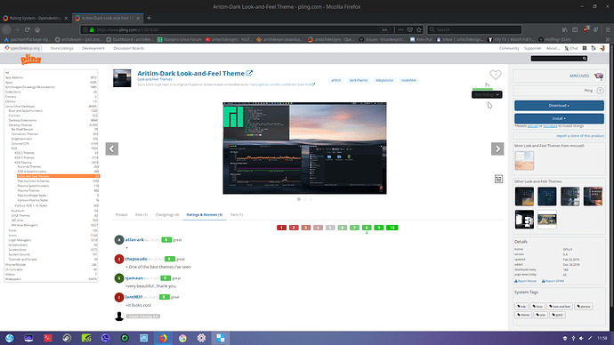Show previous screenshot with left arrow
Image resolution: width=614 pixels, height=345 pixels.
click(112, 148)
